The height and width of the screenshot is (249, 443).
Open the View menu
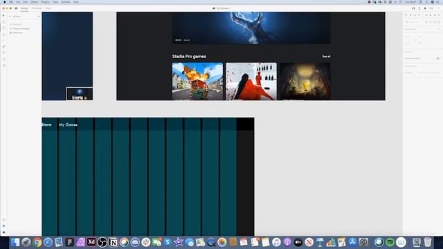(55, 1)
